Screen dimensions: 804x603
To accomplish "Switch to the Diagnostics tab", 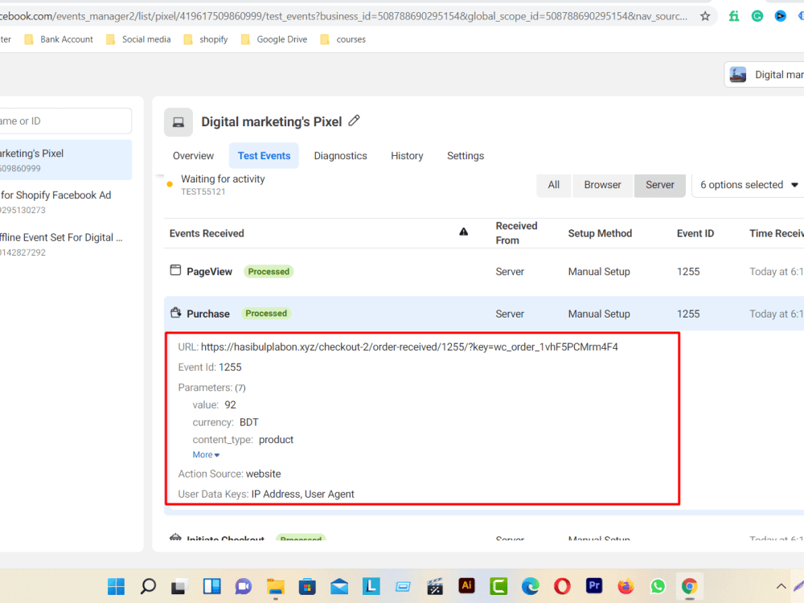I will [x=340, y=155].
